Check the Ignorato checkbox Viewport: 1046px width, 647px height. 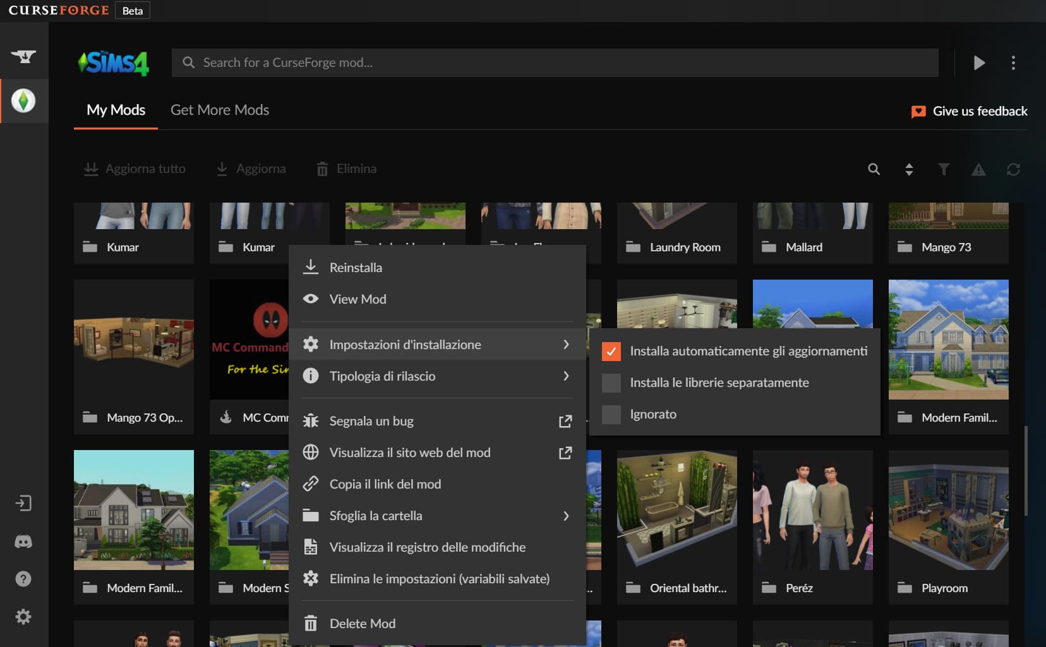coord(611,415)
